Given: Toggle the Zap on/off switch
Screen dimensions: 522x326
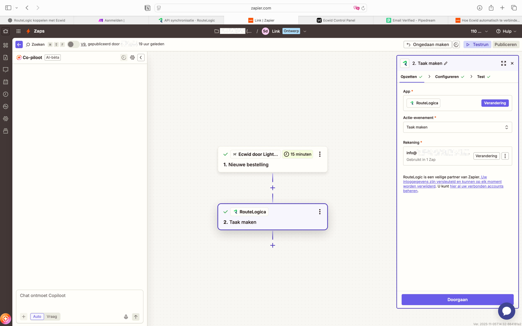Looking at the screenshot, I should click(73, 44).
